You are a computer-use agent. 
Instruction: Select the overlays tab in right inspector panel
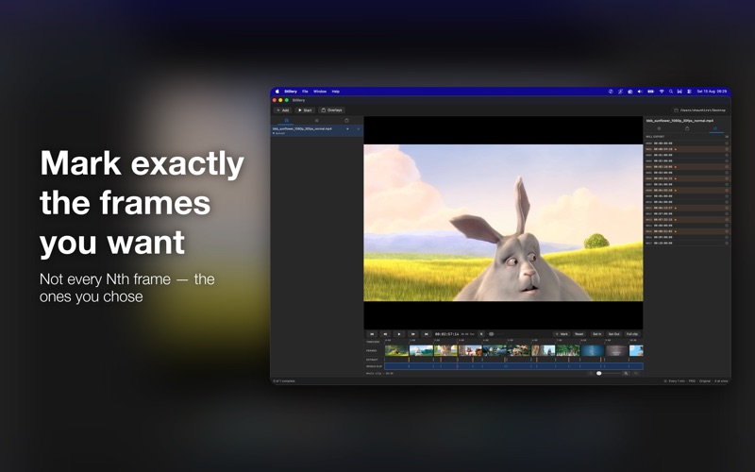687,128
